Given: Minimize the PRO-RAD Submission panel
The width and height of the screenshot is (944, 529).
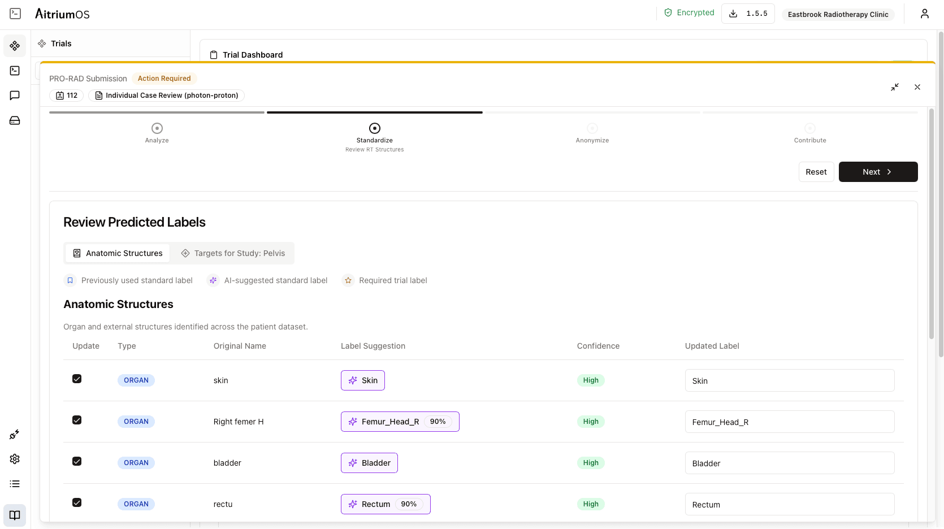Looking at the screenshot, I should (x=894, y=87).
